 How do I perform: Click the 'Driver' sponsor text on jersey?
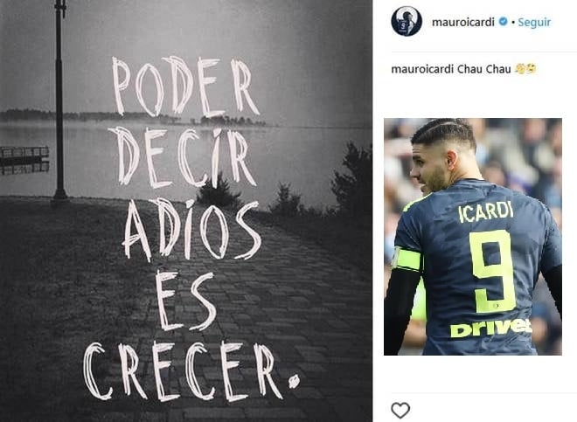click(x=490, y=329)
